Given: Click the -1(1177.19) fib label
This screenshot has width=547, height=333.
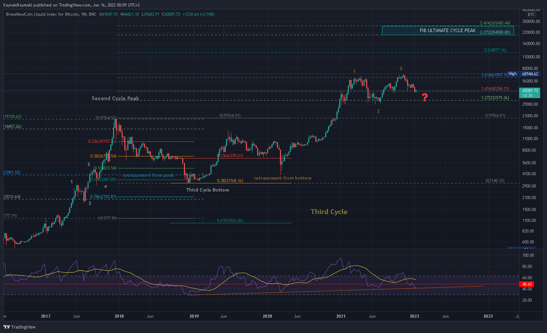Looking at the screenshot, I should click(107, 218).
